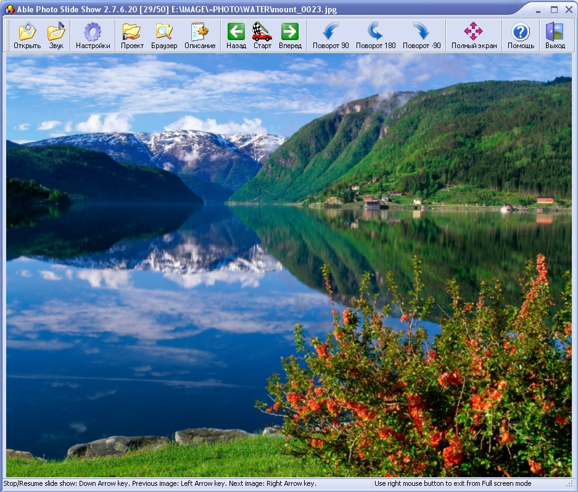Open the Описание notepad icon
Viewport: 578px width, 492px height.
[x=200, y=36]
